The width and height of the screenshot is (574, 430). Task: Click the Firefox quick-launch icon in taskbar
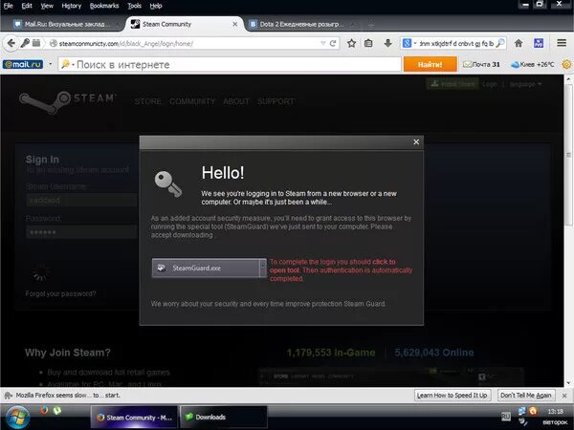[x=44, y=411]
